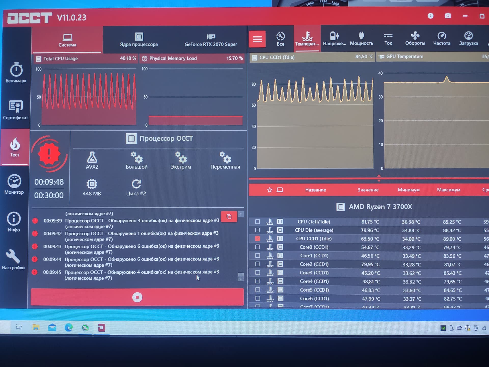This screenshot has height=367, width=489.
Task: Switch to the Система tab
Action: (67, 40)
